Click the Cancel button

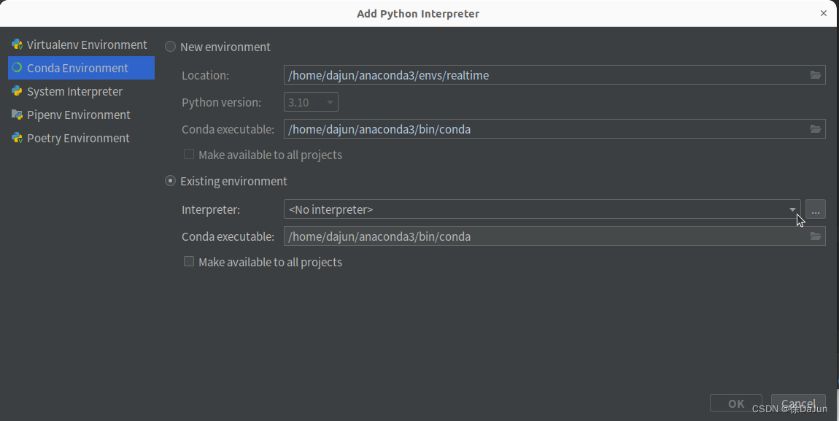(x=798, y=403)
